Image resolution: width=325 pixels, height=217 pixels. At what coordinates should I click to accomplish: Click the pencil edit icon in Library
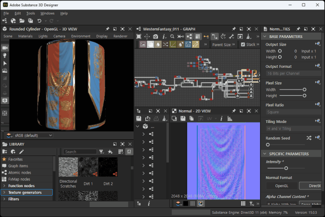pyautogui.click(x=21, y=152)
